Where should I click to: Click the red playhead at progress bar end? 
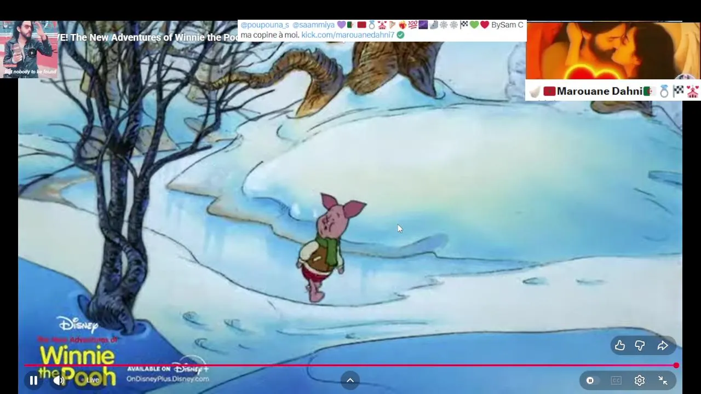(x=676, y=365)
